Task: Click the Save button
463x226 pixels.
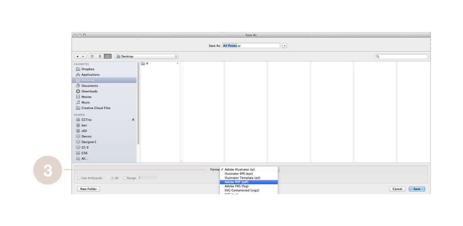Action: (417, 189)
